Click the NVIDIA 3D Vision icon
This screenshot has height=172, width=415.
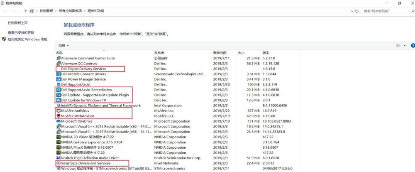click(x=59, y=137)
